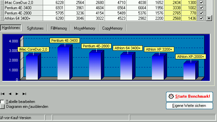Image resolution: width=217 pixels, height=122 pixels.
Task: Select the iMac CoreDuo 2,0 row header
Action: (2, 3)
